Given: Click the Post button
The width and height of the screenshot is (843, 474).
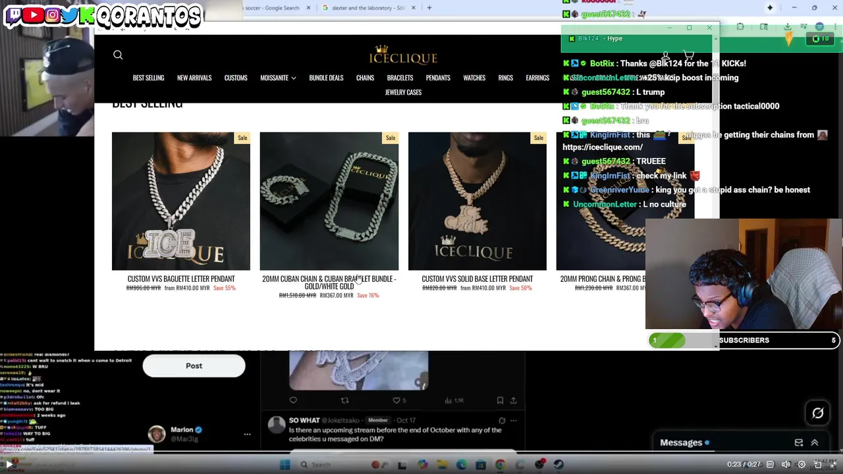Looking at the screenshot, I should point(194,366).
